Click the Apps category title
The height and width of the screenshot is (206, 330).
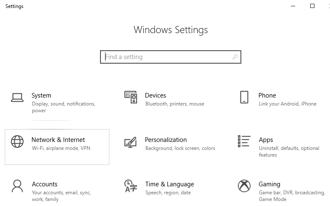[266, 140]
